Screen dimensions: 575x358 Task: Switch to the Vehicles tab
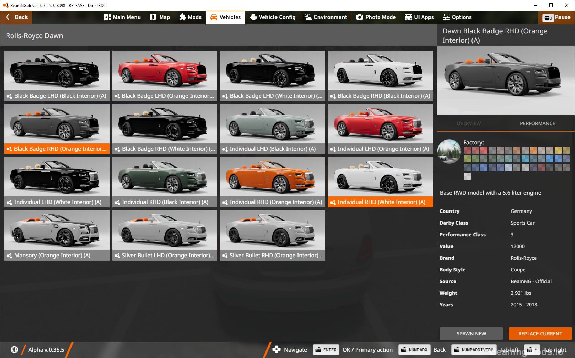pos(225,17)
